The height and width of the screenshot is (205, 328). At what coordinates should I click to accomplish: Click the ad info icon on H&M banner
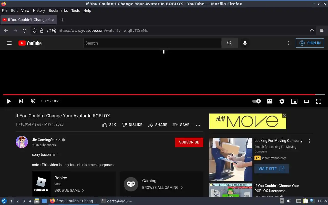point(284,116)
